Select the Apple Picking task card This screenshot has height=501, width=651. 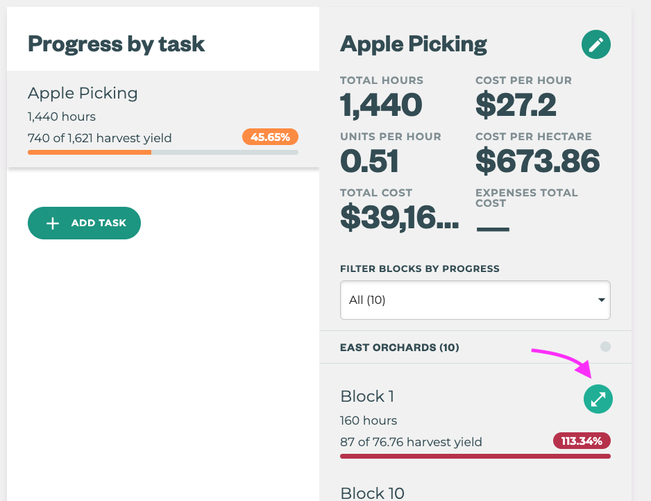click(162, 119)
